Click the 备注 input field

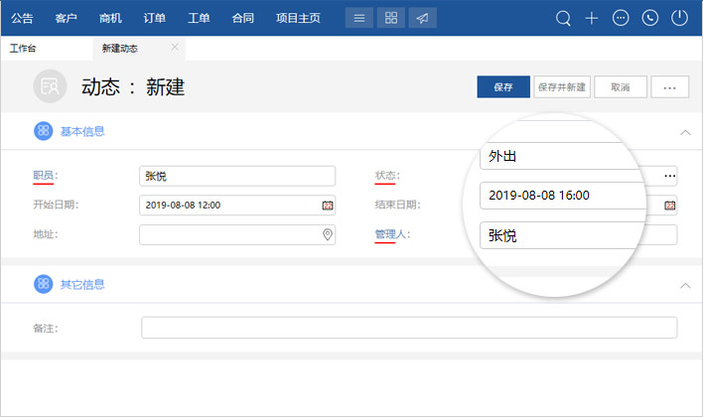[x=409, y=328]
